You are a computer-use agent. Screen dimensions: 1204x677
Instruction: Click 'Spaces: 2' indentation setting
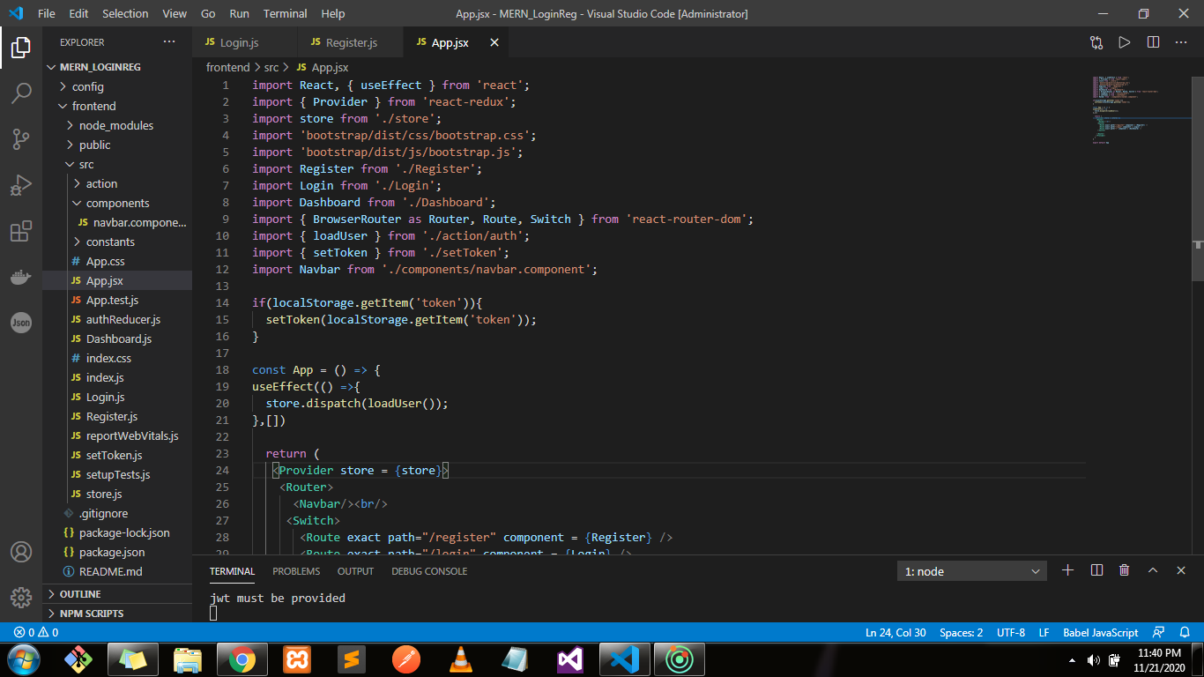click(x=961, y=632)
